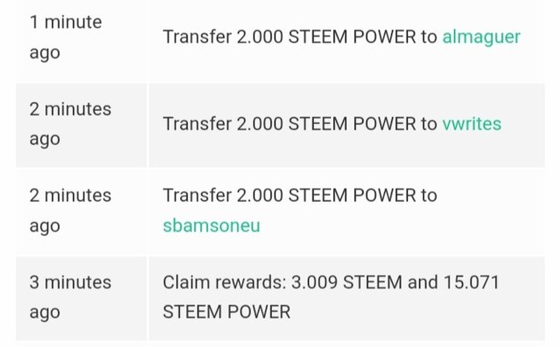
Task: Click the '1 minute ago' timestamp
Action: (x=66, y=37)
